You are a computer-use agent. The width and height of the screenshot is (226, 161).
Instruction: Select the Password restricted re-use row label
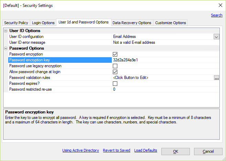pyautogui.click(x=31, y=89)
